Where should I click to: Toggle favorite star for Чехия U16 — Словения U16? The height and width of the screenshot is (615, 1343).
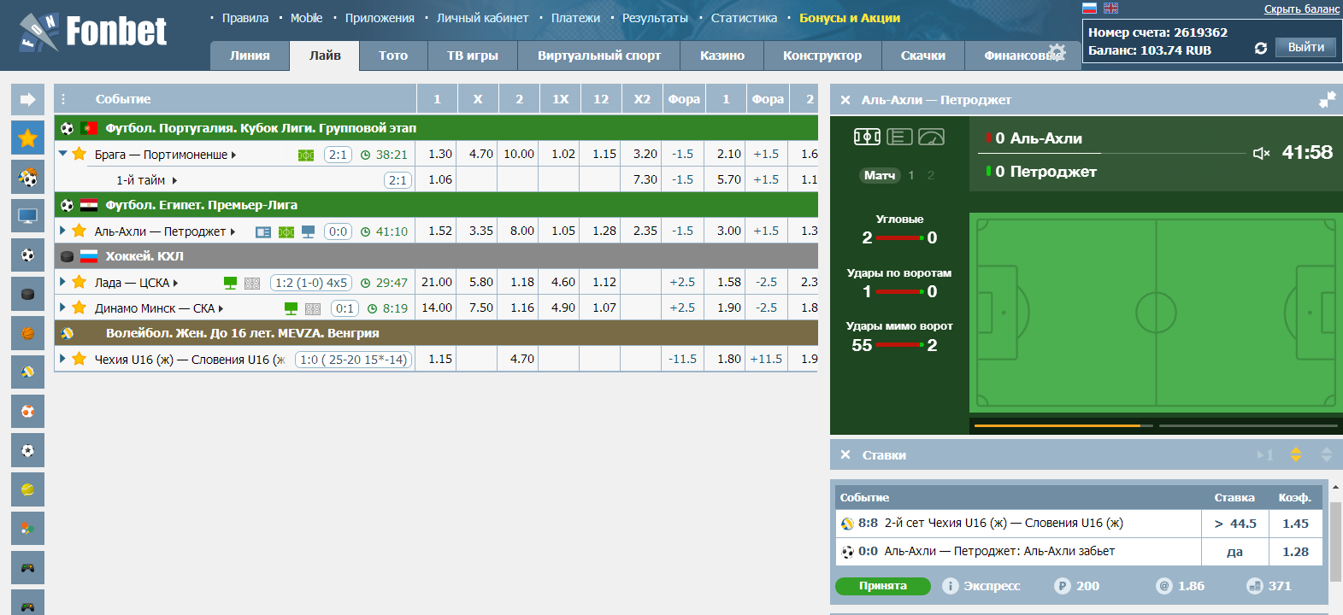point(79,359)
